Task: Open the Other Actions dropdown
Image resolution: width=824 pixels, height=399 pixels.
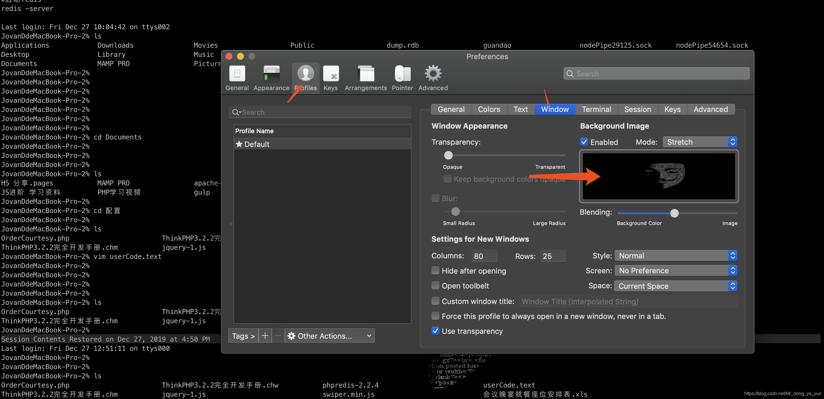Action: (x=329, y=336)
